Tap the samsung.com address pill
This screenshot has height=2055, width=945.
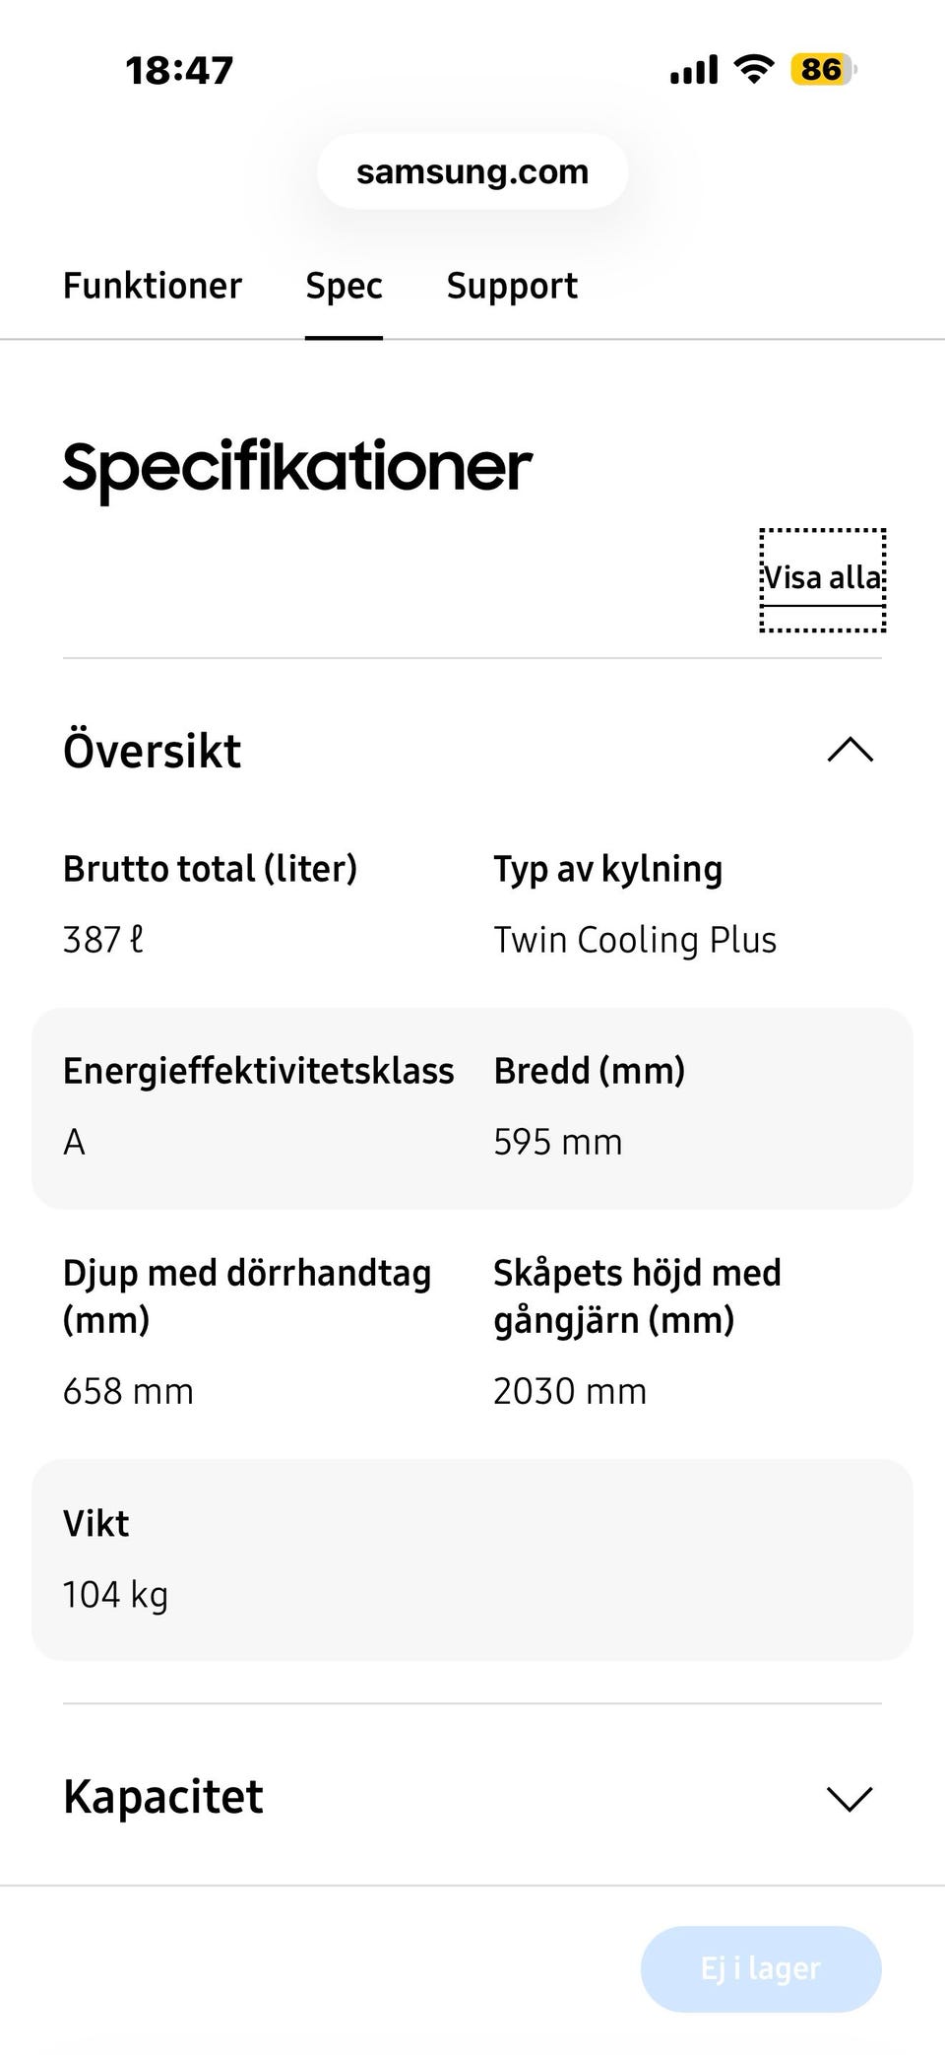[x=472, y=171]
